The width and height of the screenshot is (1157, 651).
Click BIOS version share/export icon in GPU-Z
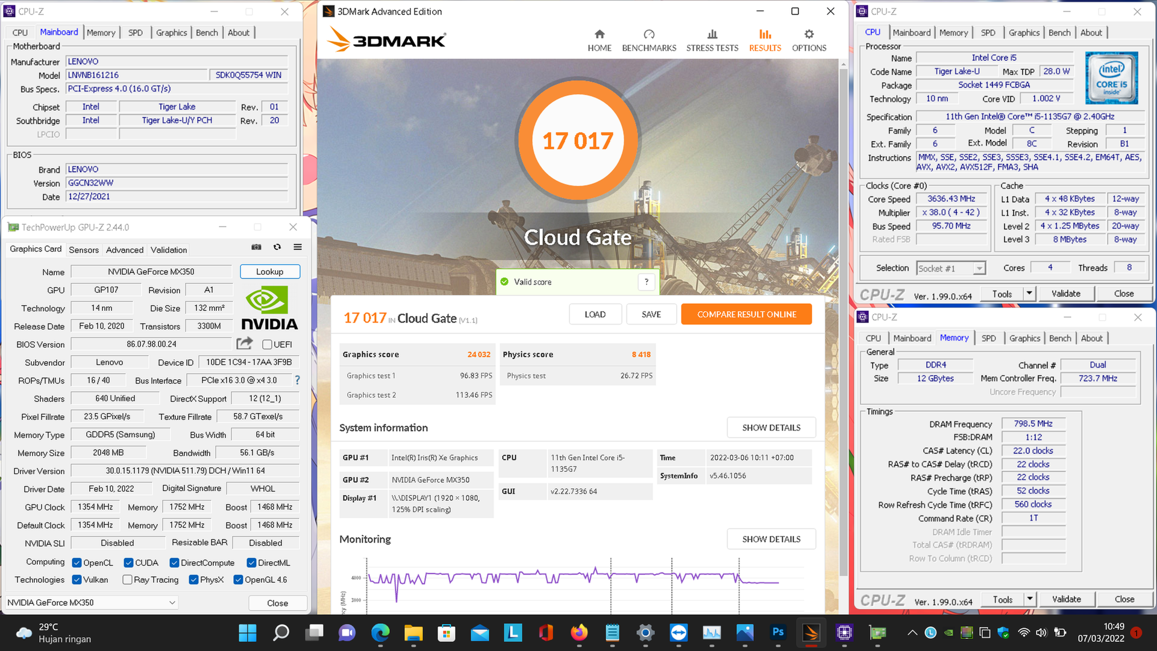point(245,344)
